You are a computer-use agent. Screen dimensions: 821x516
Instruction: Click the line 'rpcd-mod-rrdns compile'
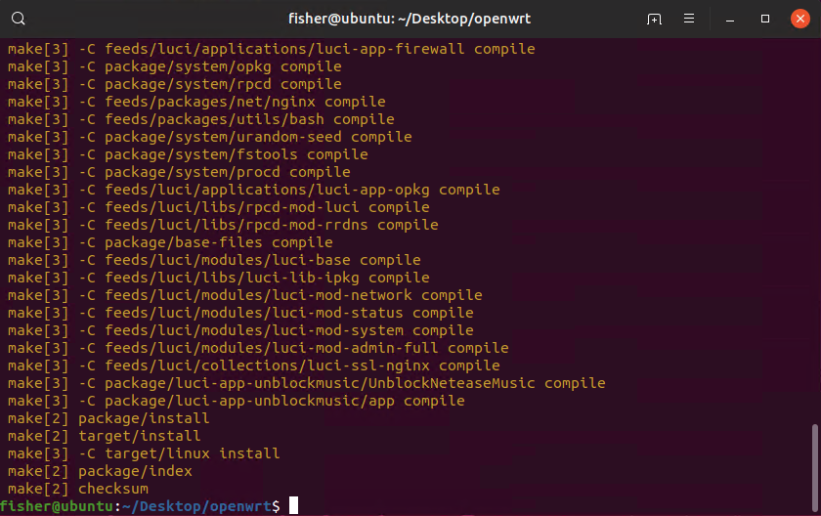click(x=223, y=225)
